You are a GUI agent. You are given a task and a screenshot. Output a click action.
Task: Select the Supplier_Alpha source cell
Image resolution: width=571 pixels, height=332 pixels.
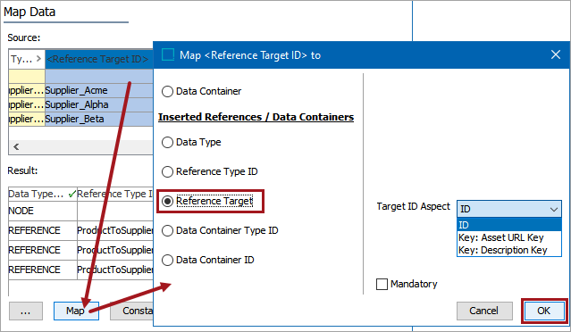point(99,104)
